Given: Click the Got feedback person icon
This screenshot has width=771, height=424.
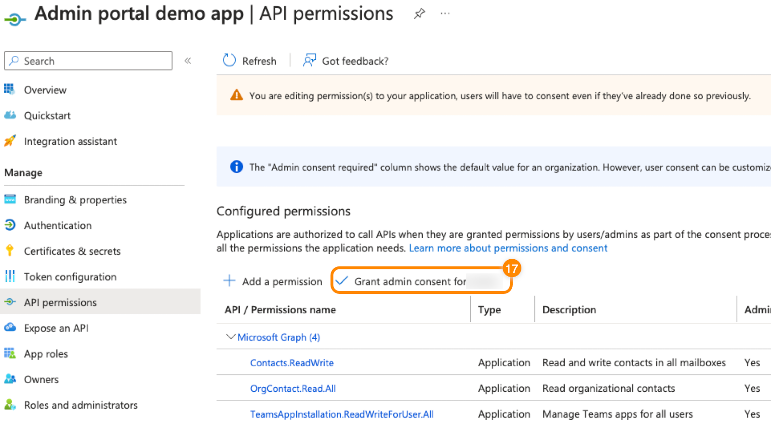Looking at the screenshot, I should click(309, 60).
